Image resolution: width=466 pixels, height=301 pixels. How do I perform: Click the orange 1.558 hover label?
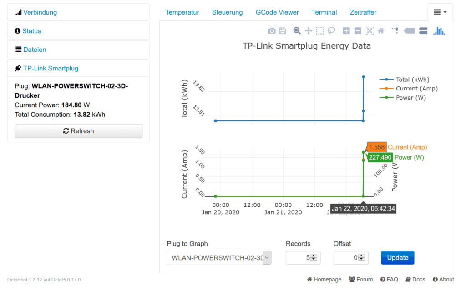pos(376,147)
